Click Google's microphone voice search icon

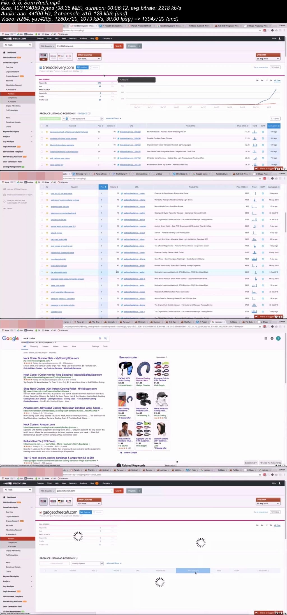tap(100, 338)
